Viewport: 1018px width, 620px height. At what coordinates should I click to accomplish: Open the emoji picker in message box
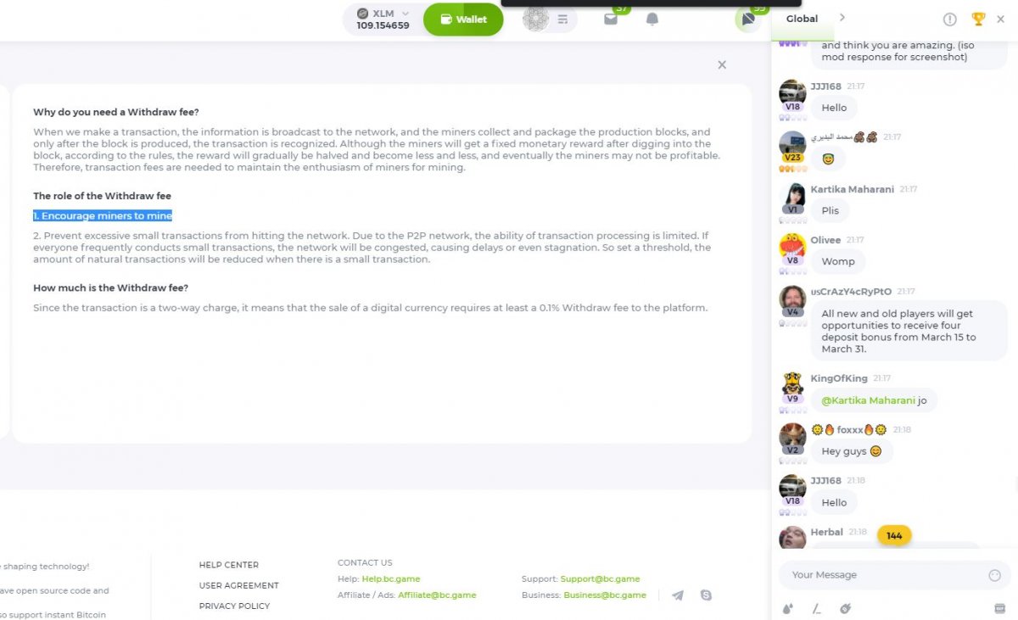[x=995, y=575]
